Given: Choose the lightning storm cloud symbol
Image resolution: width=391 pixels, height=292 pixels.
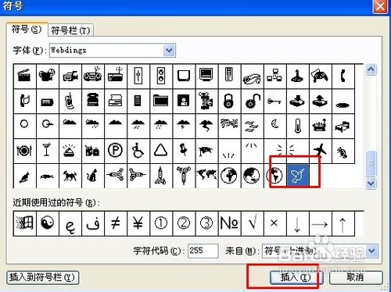Looking at the screenshot, I should point(184,126).
